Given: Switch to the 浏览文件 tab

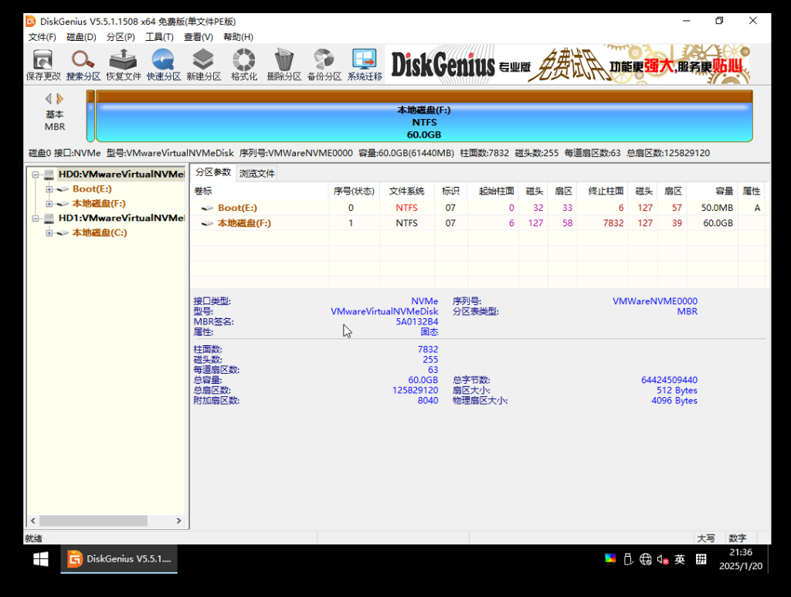Looking at the screenshot, I should click(x=256, y=173).
